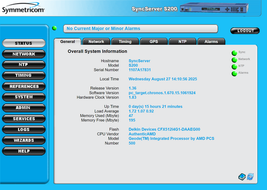Click the up time '0 day(s) 15 hours 21 minutes'
This screenshot has width=267, height=190.
click(155, 106)
